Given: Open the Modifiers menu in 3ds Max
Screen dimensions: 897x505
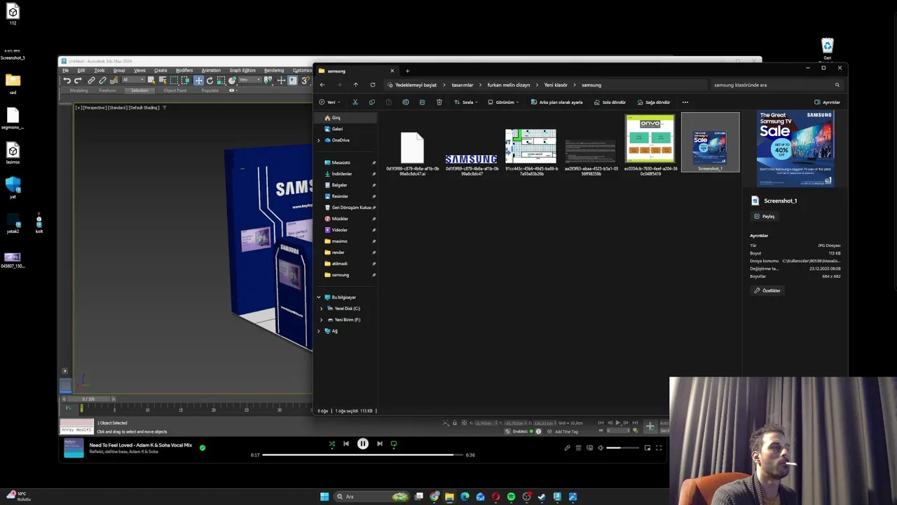Looking at the screenshot, I should pyautogui.click(x=184, y=70).
